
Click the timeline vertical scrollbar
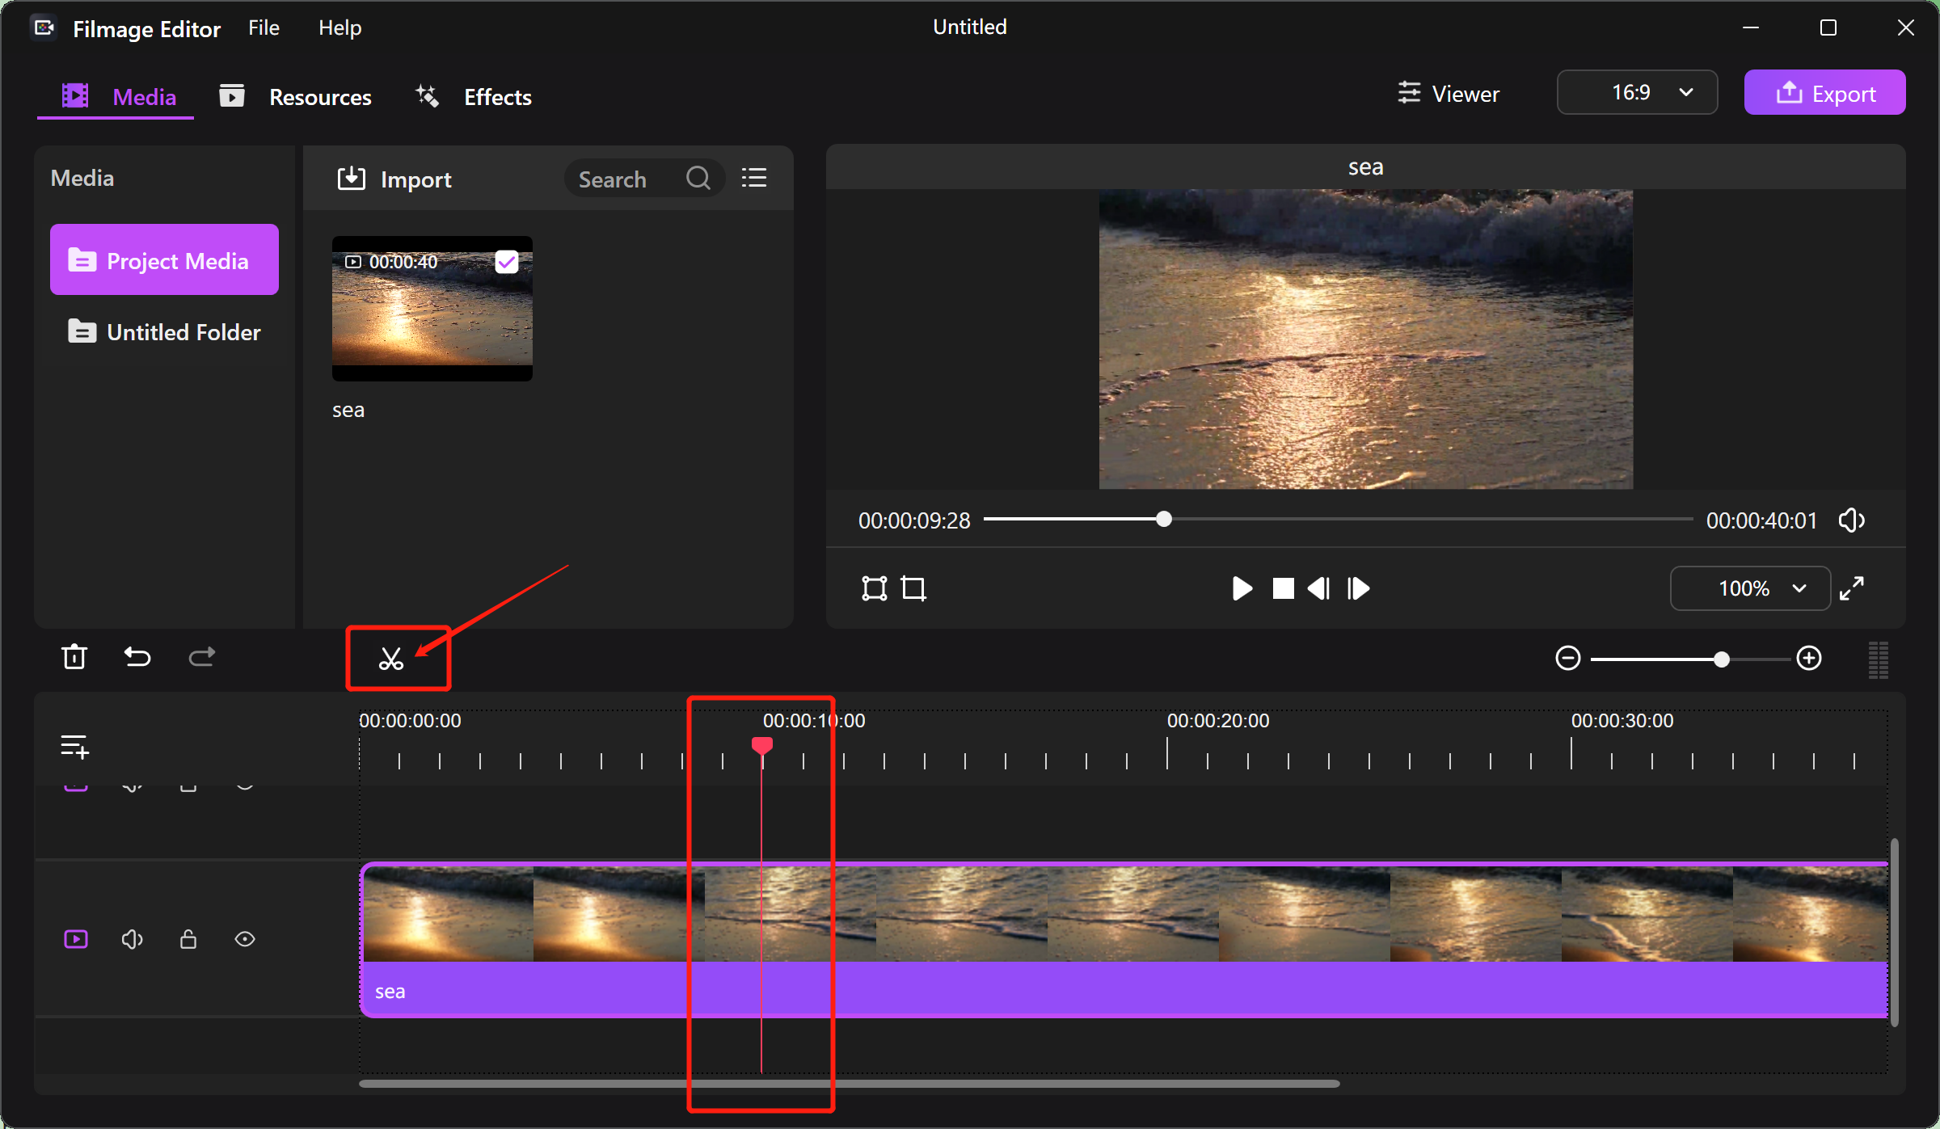[1894, 932]
